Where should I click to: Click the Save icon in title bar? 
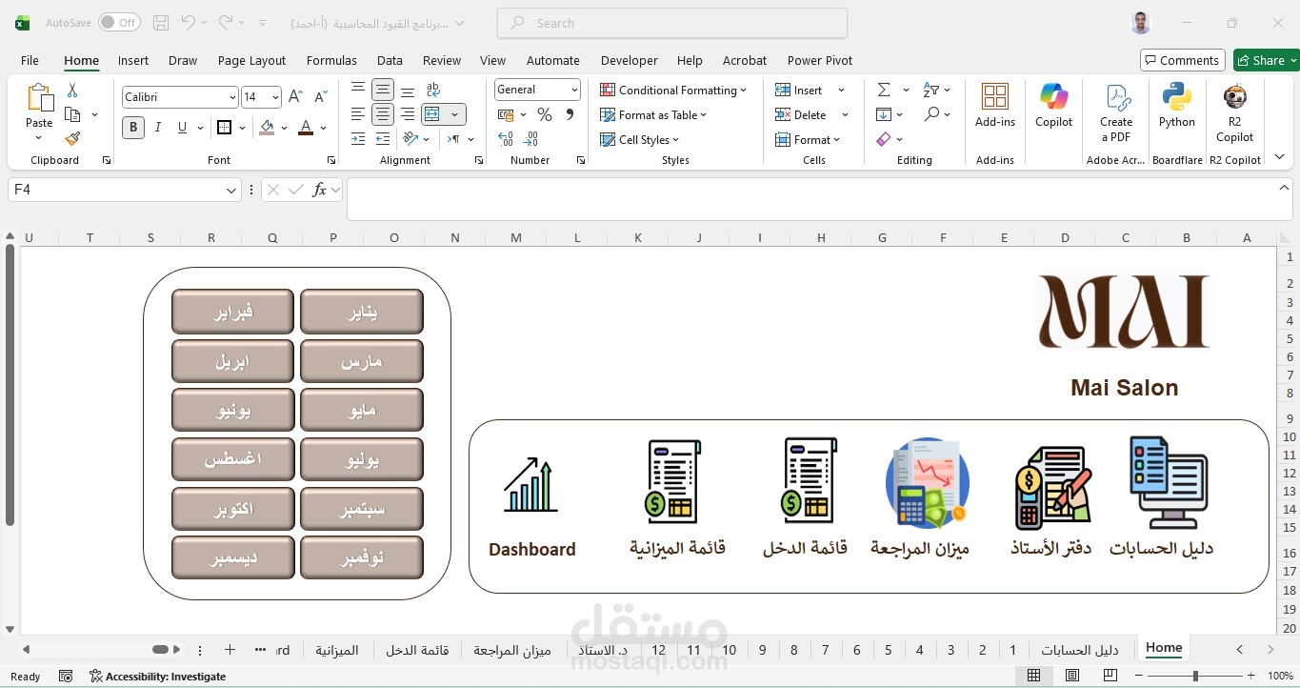click(x=161, y=23)
